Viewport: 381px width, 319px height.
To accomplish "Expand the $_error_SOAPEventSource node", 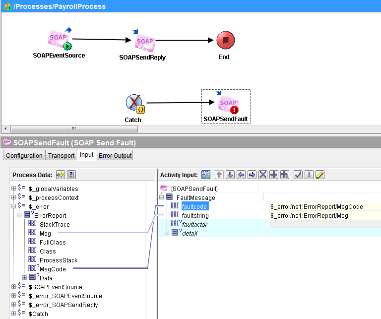I will (14, 295).
